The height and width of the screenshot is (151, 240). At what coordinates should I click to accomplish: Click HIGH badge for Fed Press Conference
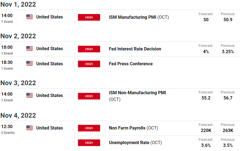click(89, 64)
